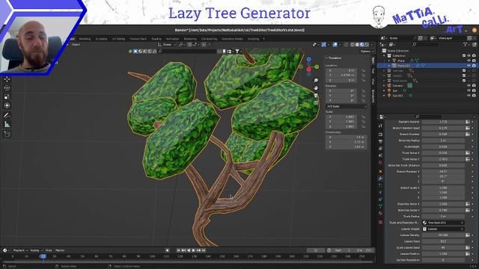Toggle Collection exclude checkbox in outliner

coord(464,56)
